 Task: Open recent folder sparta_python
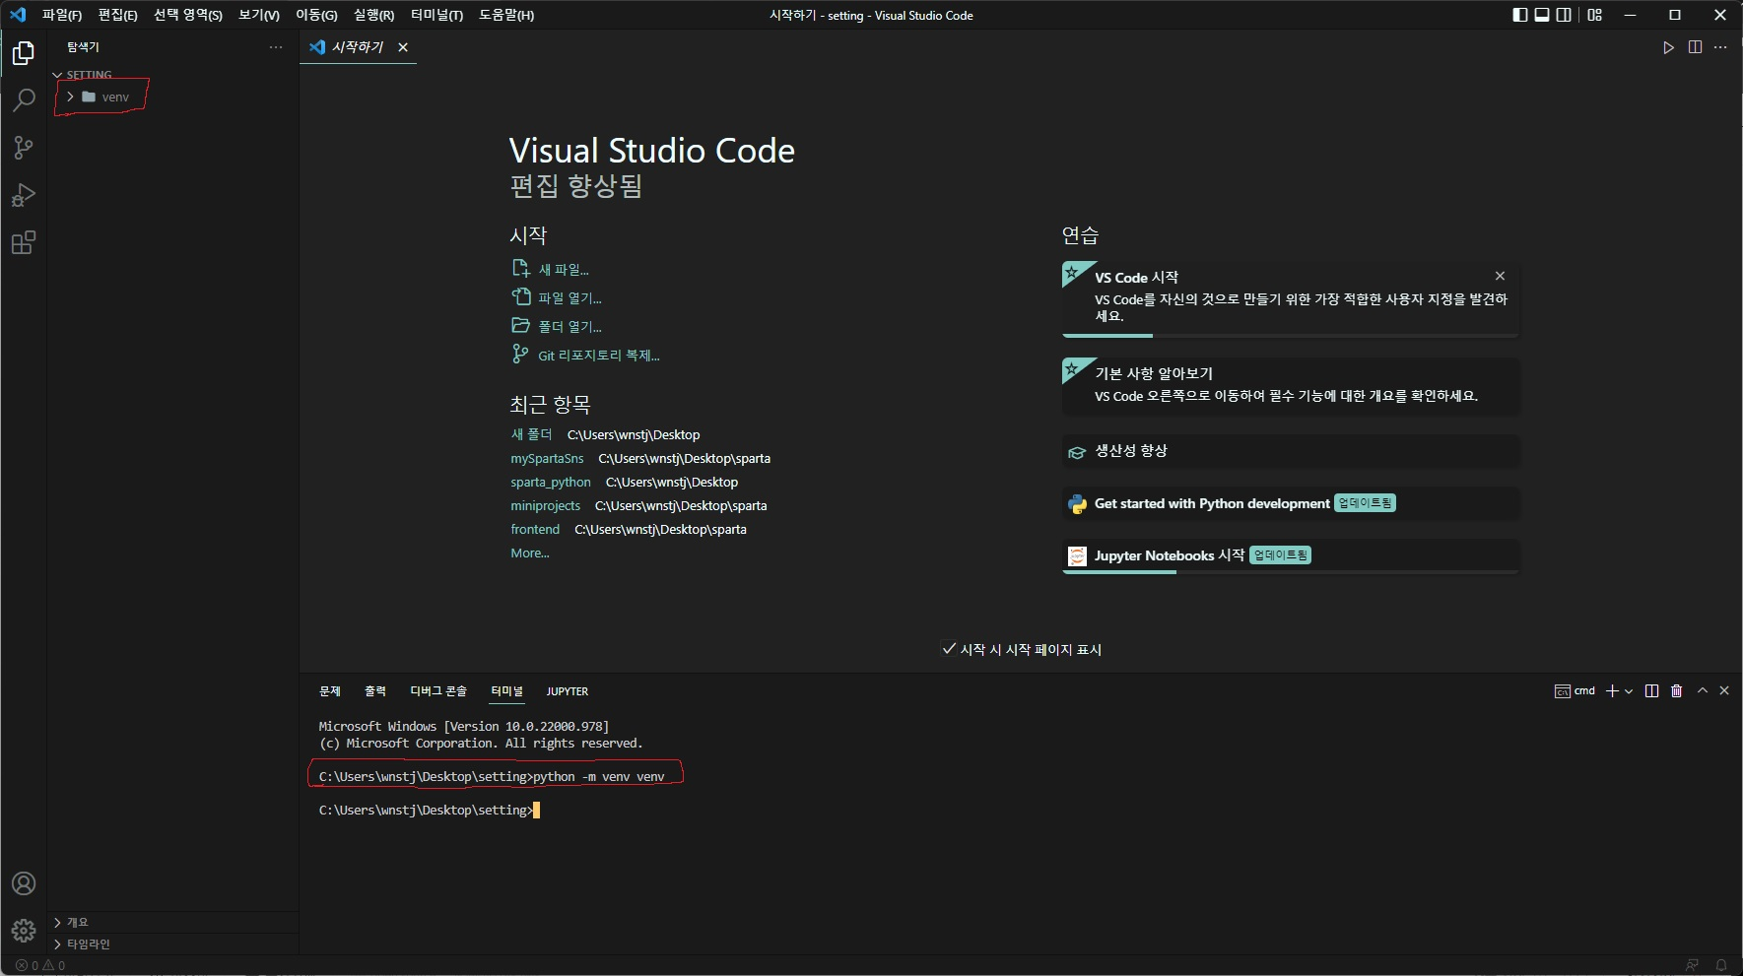551,483
